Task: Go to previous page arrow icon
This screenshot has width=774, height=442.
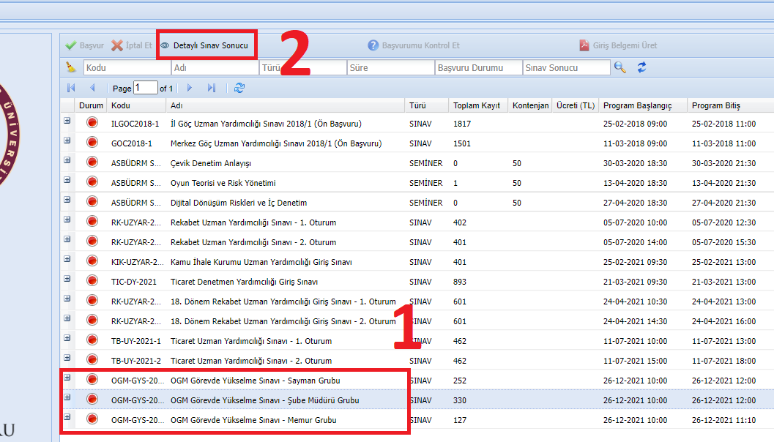Action: 92,88
